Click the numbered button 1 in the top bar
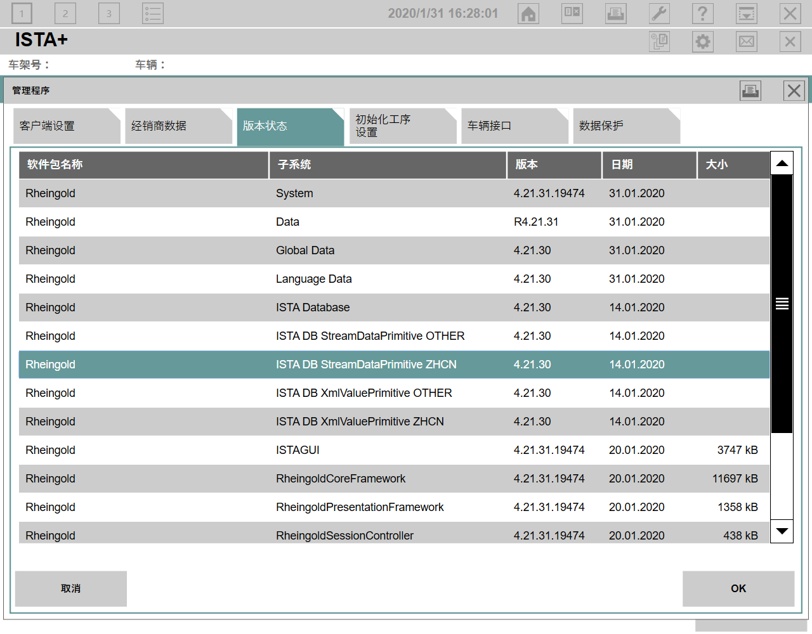 click(22, 13)
